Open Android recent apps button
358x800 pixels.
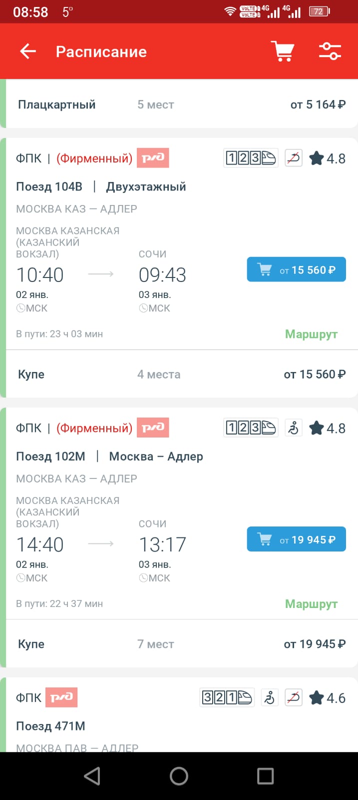click(x=265, y=776)
